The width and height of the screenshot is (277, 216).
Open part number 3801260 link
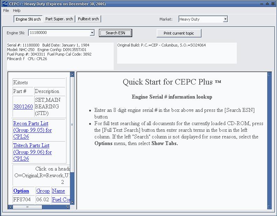pos(23,107)
